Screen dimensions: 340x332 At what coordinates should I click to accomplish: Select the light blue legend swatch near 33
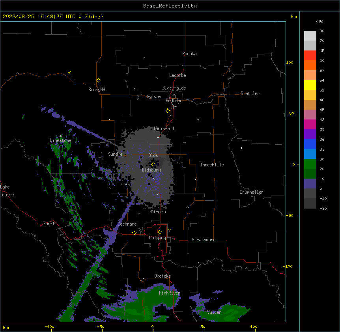click(310, 154)
